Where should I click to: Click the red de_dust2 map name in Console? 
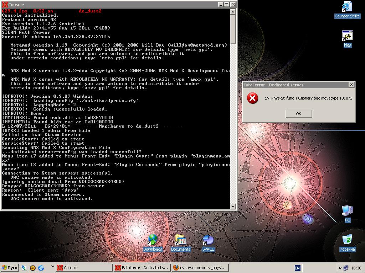(90, 11)
